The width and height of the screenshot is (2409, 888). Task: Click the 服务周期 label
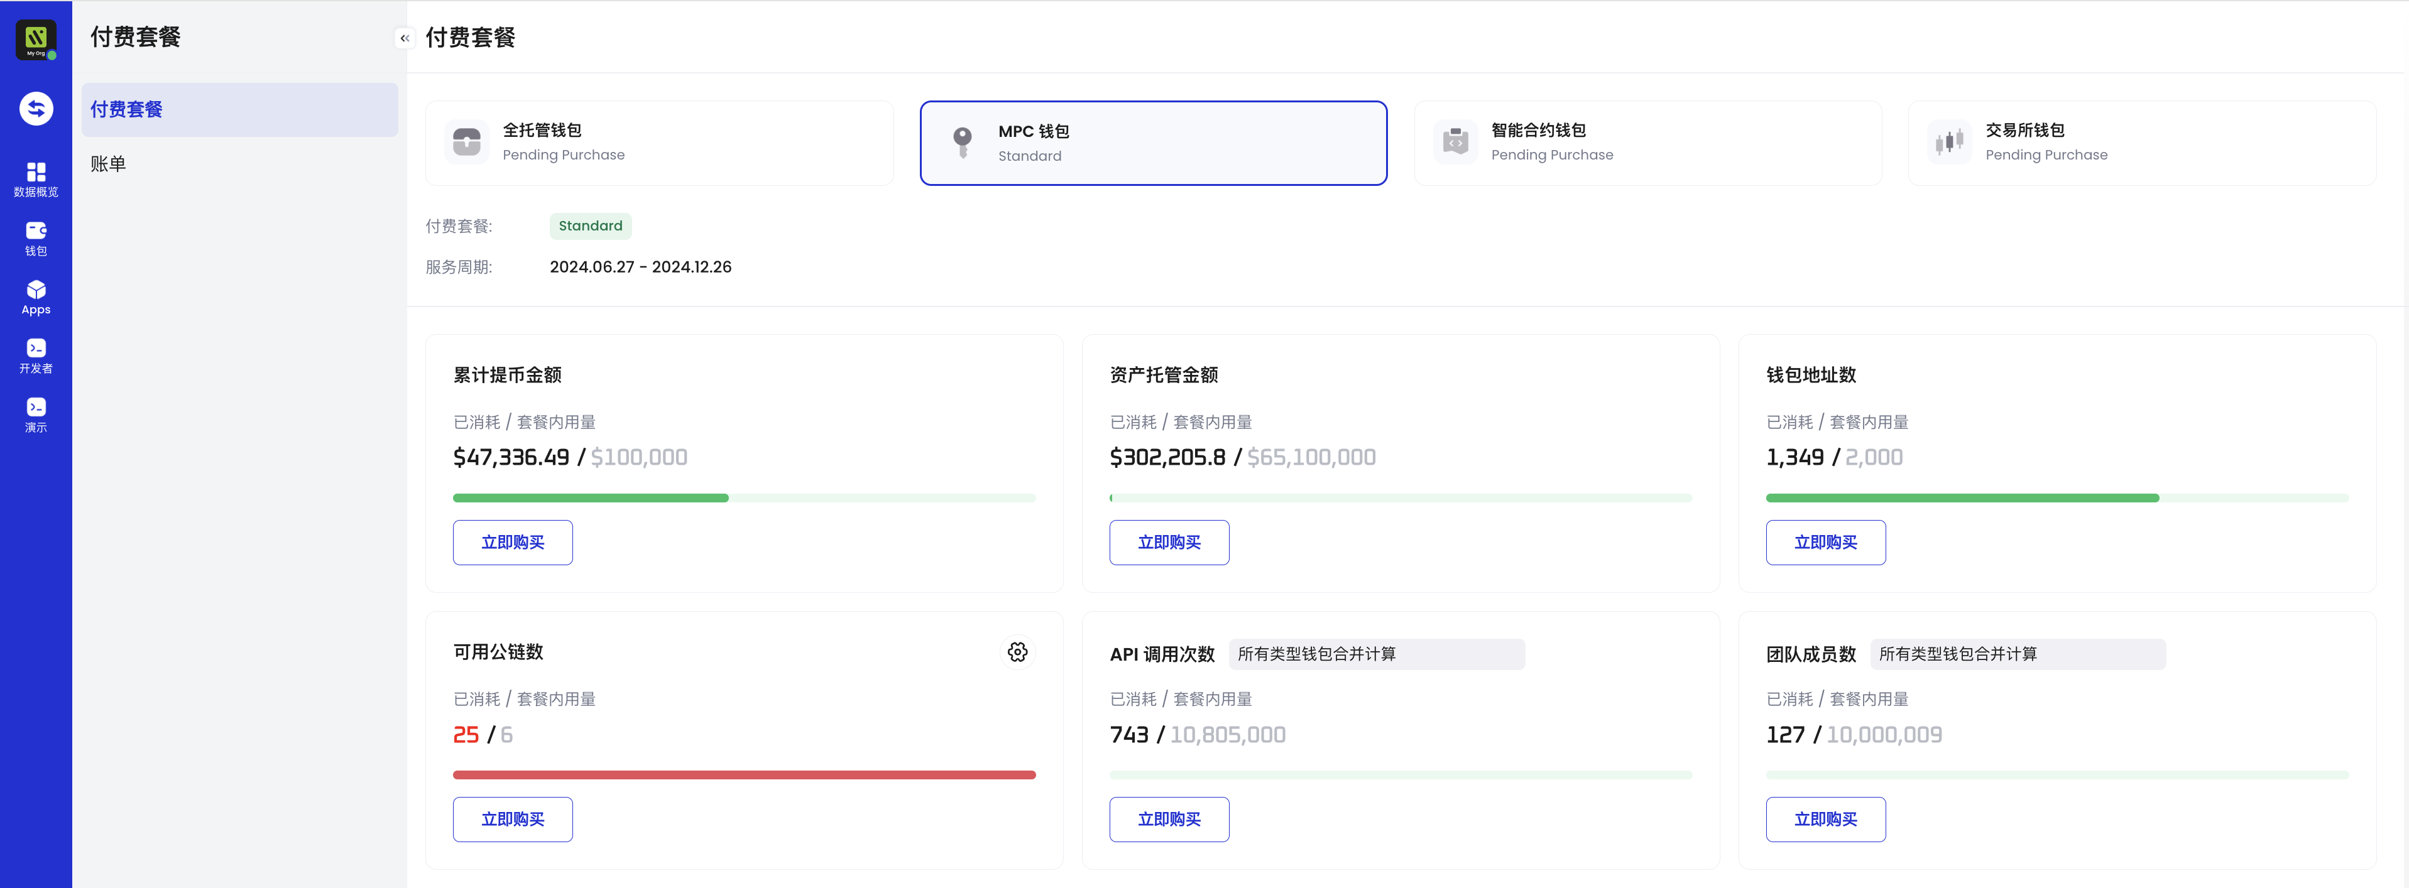pos(458,266)
